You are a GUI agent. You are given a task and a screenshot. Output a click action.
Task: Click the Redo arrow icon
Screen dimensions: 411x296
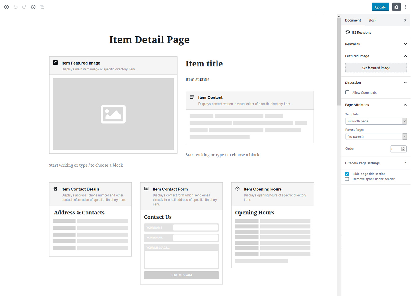pos(24,7)
